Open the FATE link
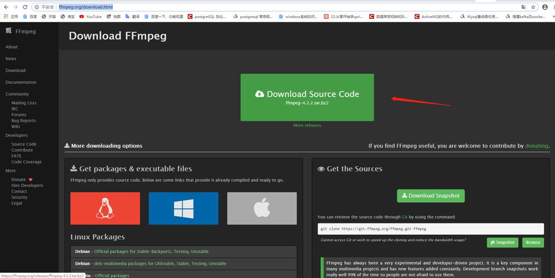Viewport: 555px width, 278px height. tap(16, 156)
